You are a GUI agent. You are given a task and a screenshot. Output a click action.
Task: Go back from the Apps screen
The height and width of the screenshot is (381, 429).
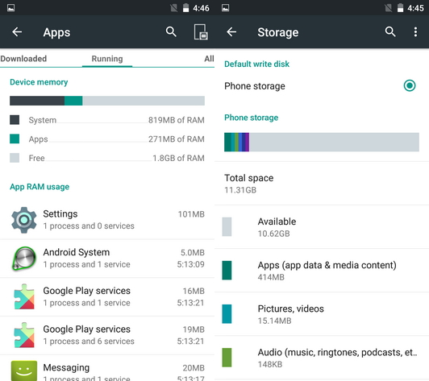(17, 32)
